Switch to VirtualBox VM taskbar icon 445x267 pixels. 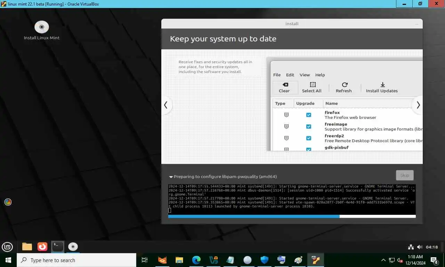click(x=316, y=260)
